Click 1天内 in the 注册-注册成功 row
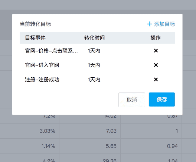 94,80
